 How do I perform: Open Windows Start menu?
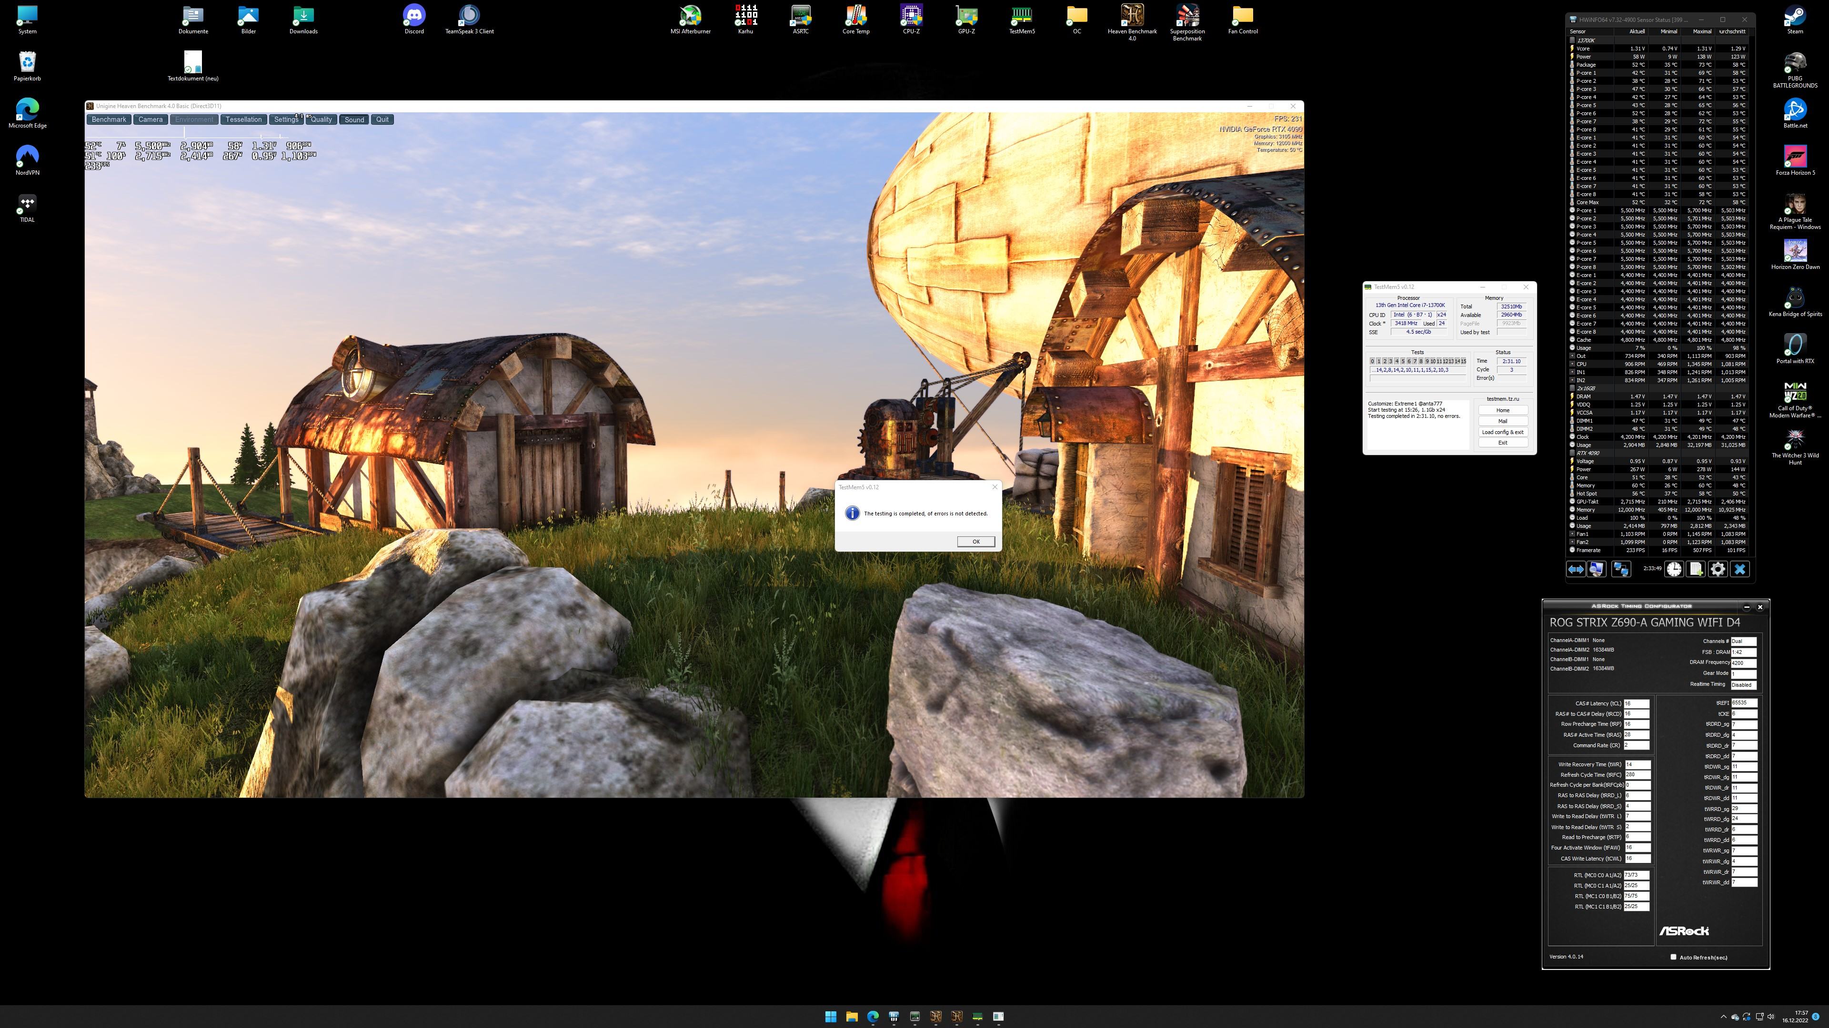coord(830,1016)
